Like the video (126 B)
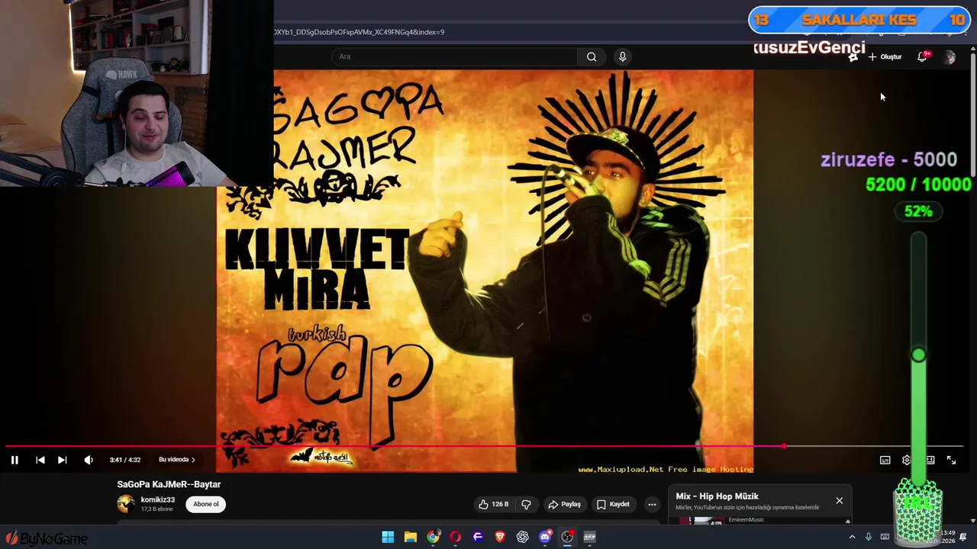 click(493, 504)
